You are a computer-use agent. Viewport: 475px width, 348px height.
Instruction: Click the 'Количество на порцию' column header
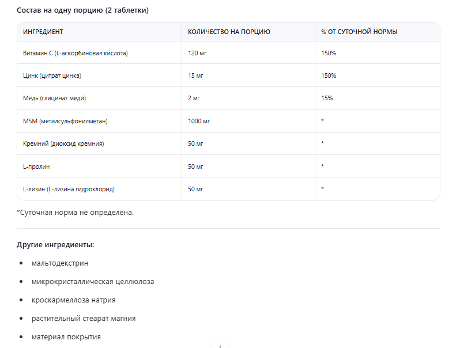[x=229, y=32]
